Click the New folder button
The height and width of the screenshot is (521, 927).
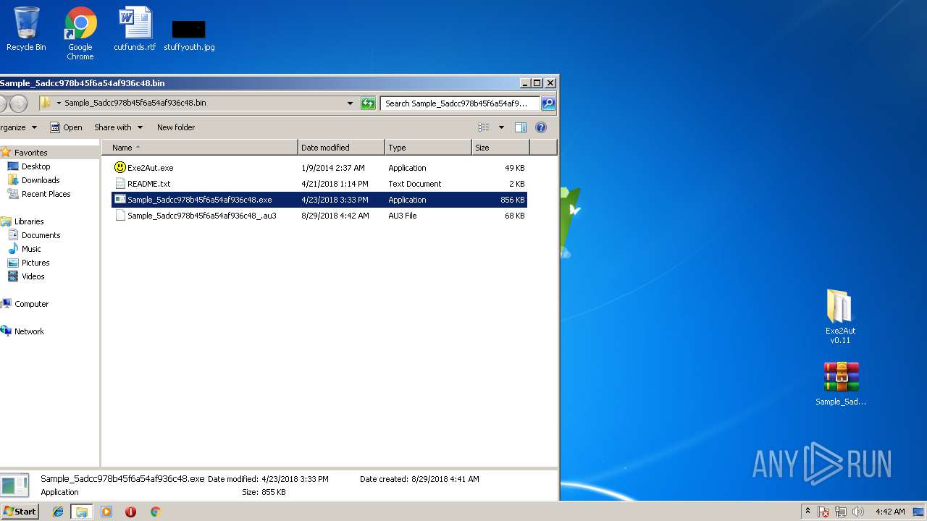(176, 127)
